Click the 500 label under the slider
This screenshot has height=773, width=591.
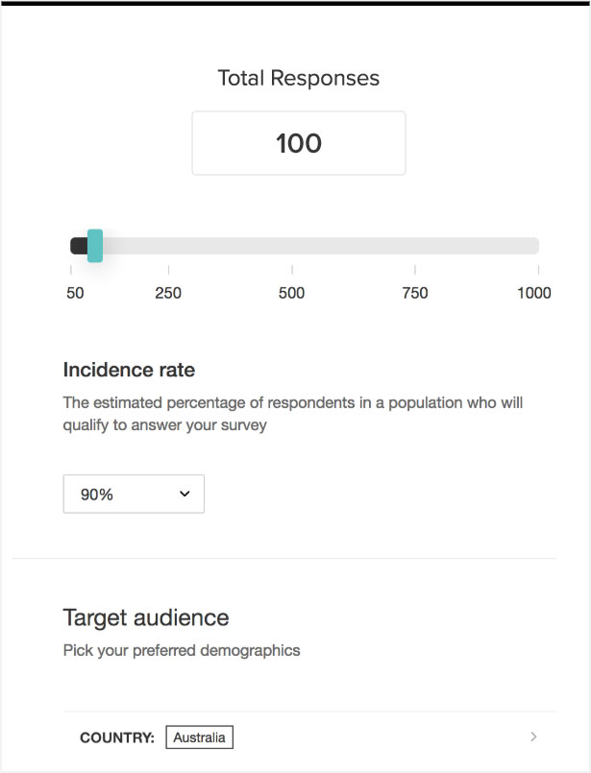292,293
